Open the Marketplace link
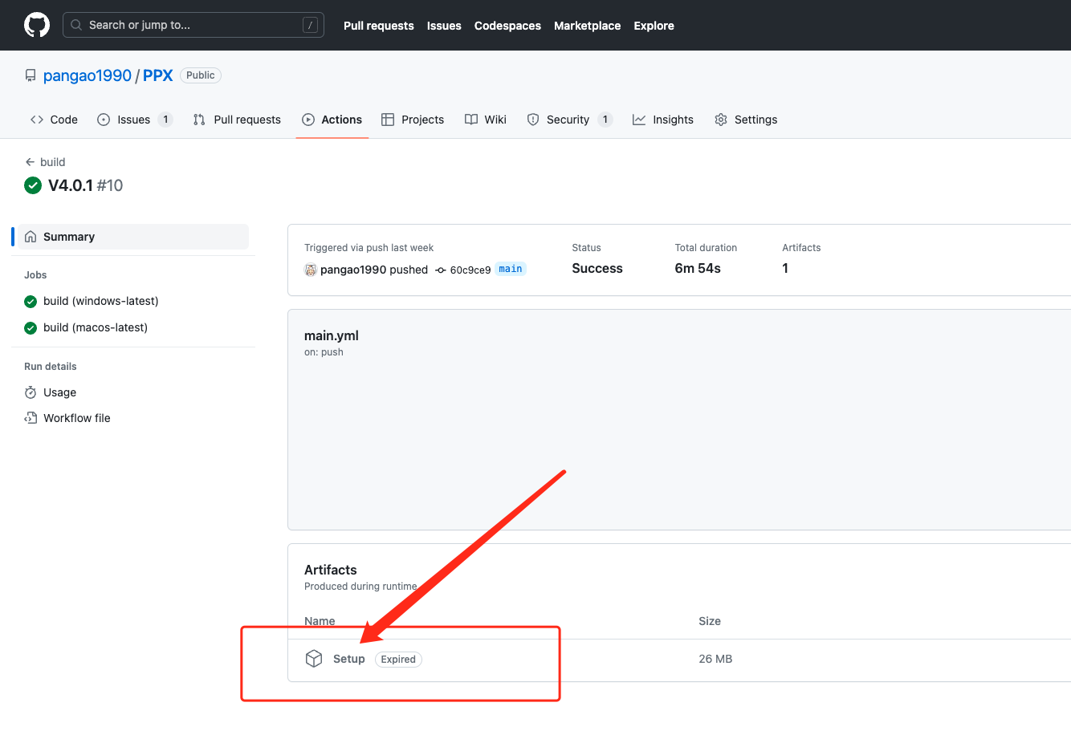The image size is (1071, 739). click(587, 26)
